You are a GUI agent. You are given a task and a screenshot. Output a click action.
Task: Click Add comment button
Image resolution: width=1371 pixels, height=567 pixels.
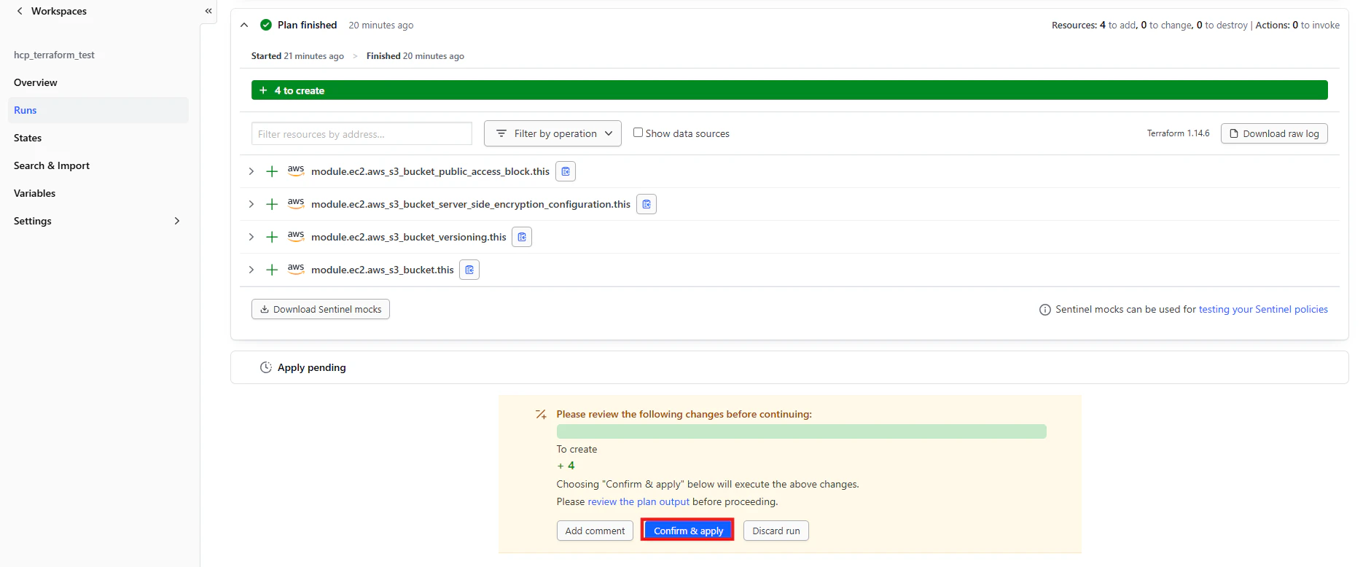[595, 531]
